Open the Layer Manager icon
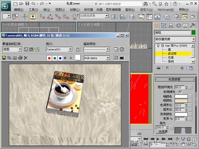This screenshot has height=149, width=199. (132, 17)
